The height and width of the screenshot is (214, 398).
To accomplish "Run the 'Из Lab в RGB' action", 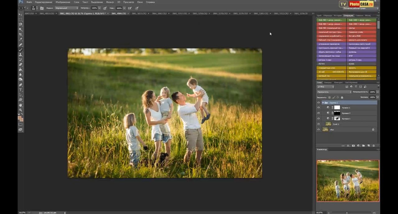I will (x=361, y=36).
